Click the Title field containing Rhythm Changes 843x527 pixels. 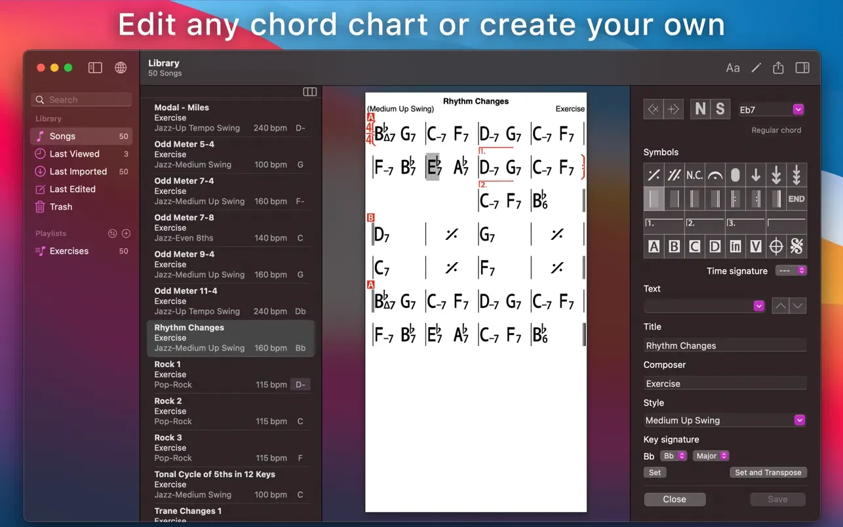click(724, 345)
